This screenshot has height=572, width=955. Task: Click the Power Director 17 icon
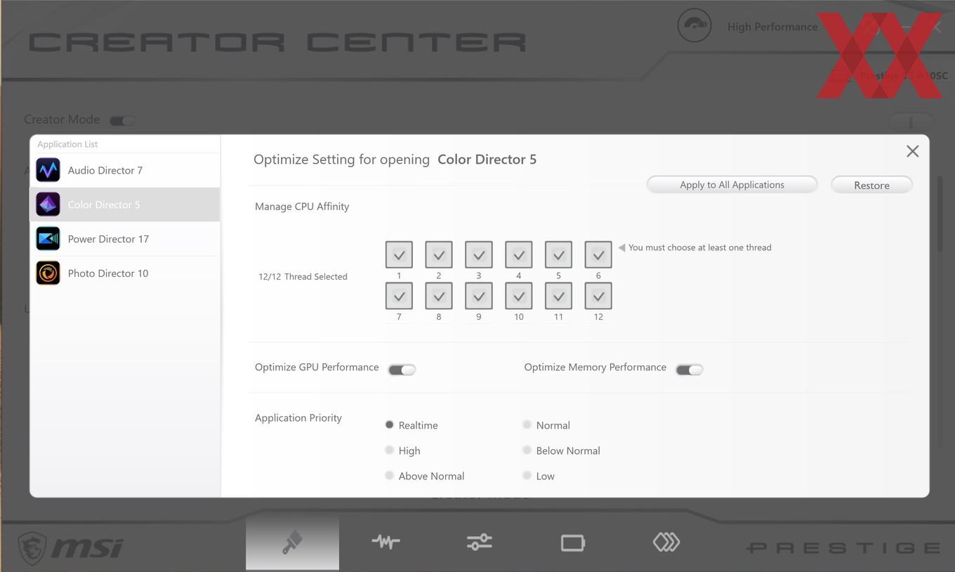click(48, 239)
